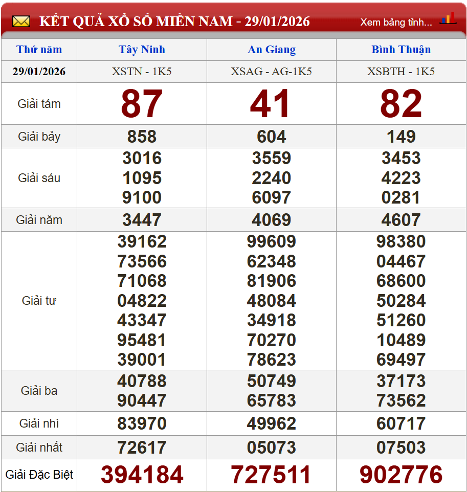Click the XSAG - AG-1K5 ticket code

272,72
